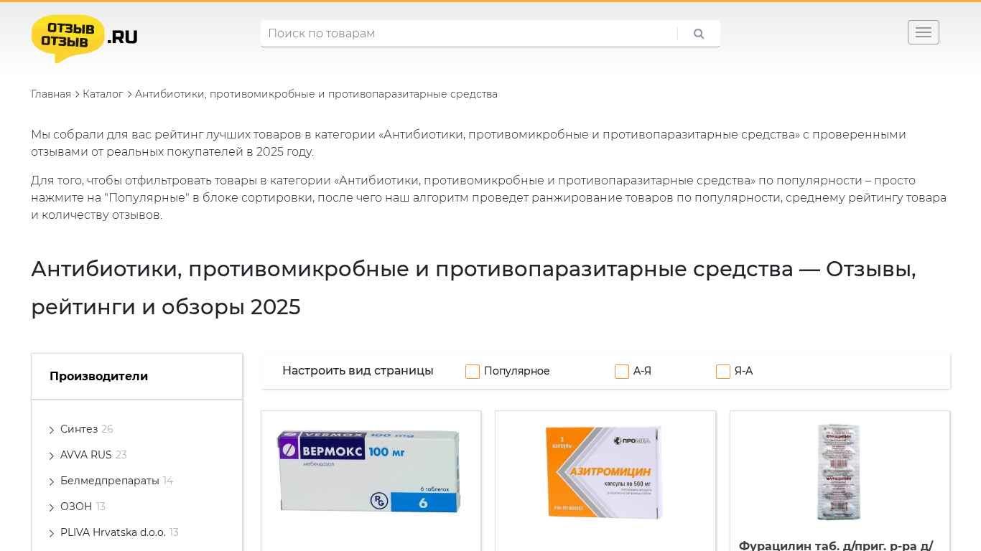Screen dimensions: 981x551
Task: Open the Азитромицин product image
Action: [x=605, y=471]
